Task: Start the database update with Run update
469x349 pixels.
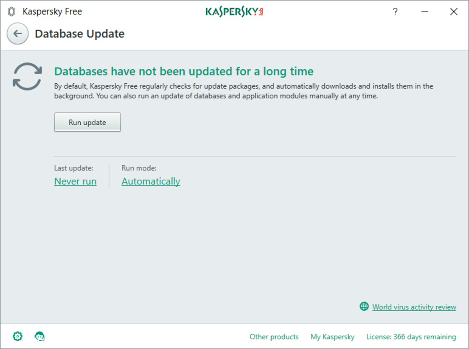Action: 87,122
